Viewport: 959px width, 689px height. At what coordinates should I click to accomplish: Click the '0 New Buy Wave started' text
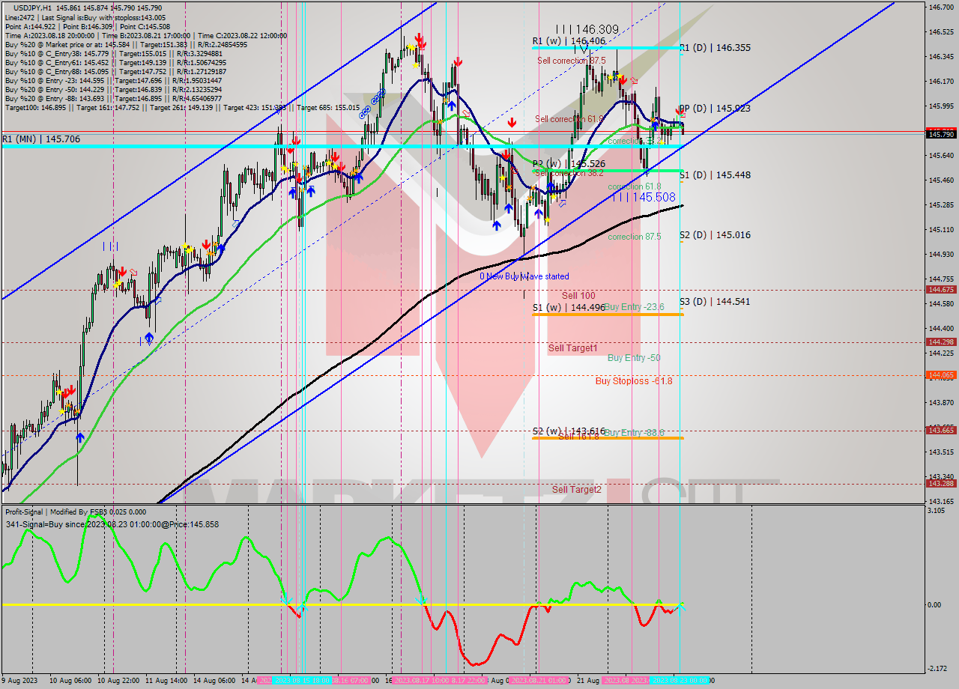point(524,276)
